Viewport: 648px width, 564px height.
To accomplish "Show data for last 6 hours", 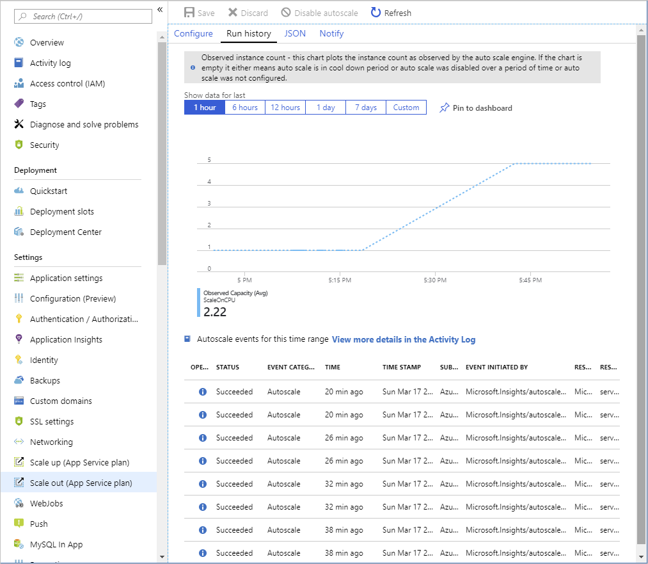I will point(245,108).
